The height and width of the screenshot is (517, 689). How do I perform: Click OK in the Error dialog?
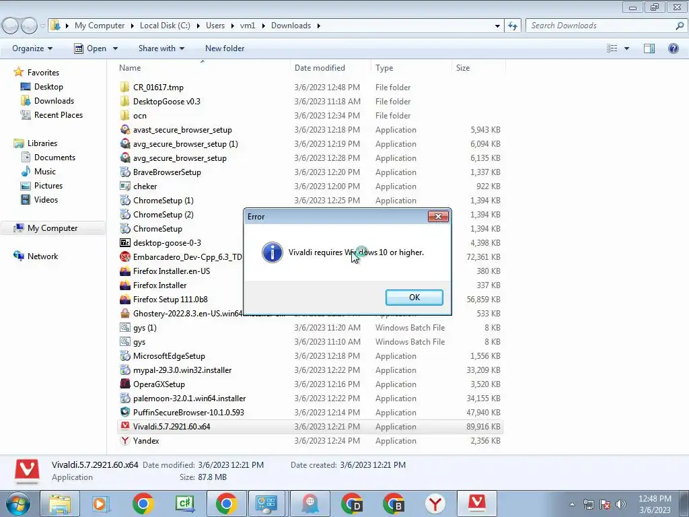[414, 297]
